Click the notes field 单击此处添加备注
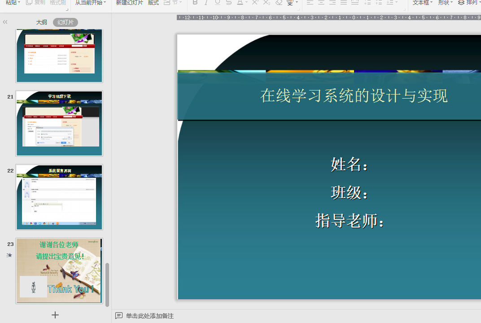The image size is (481, 323). pos(150,316)
